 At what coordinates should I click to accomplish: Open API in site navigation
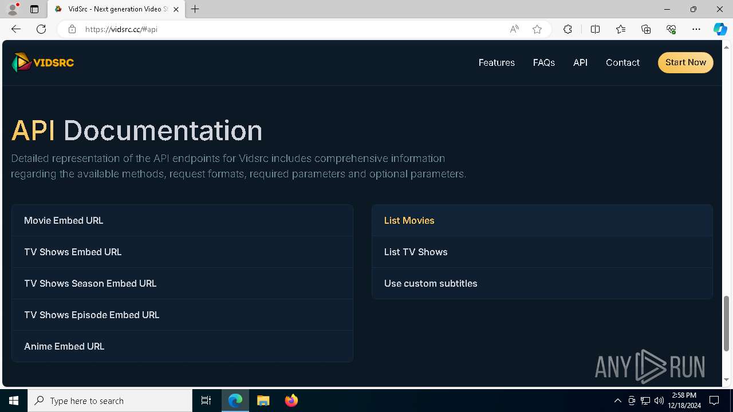(580, 62)
